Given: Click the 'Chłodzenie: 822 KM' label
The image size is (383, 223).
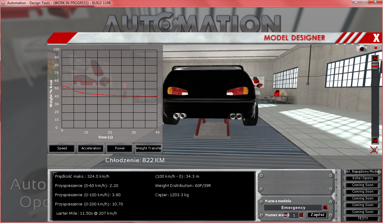Looking at the screenshot, I should (135, 160).
